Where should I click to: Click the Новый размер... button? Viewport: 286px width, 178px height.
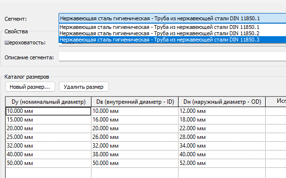point(30,87)
